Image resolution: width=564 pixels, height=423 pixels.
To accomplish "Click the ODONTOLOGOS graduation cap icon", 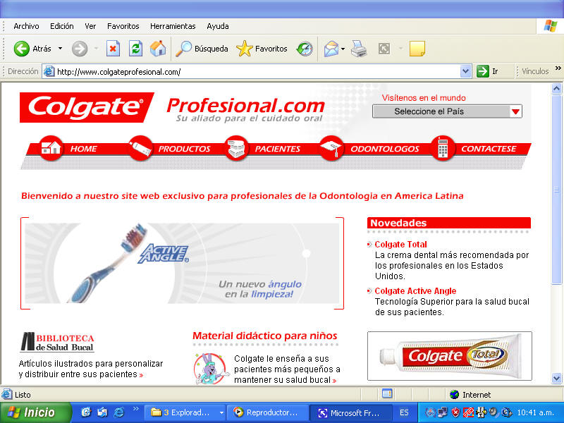I will coord(331,148).
